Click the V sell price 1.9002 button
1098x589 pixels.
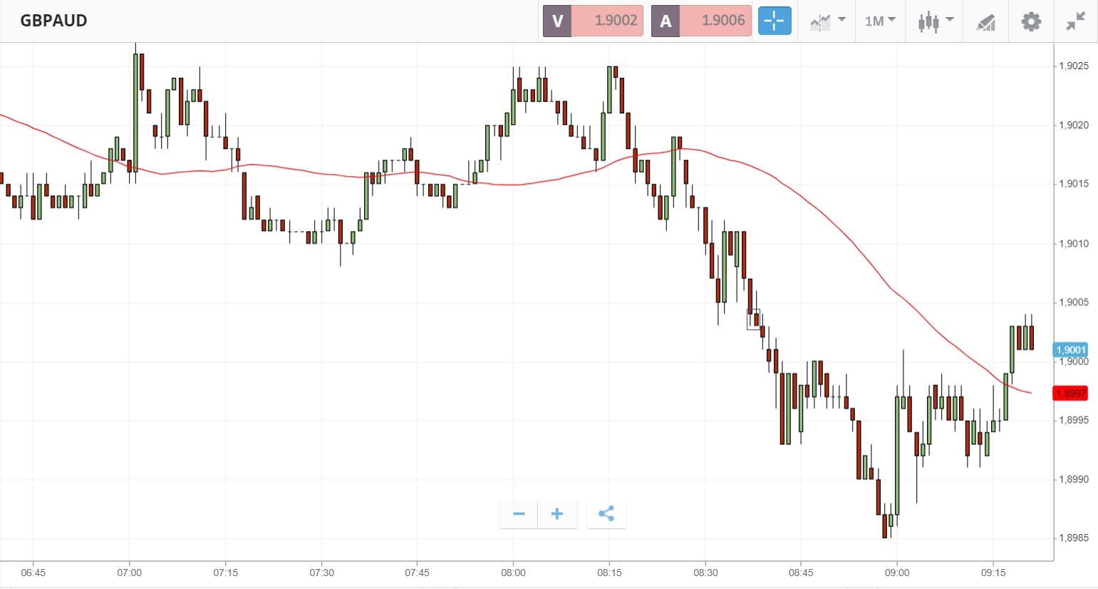(x=594, y=21)
